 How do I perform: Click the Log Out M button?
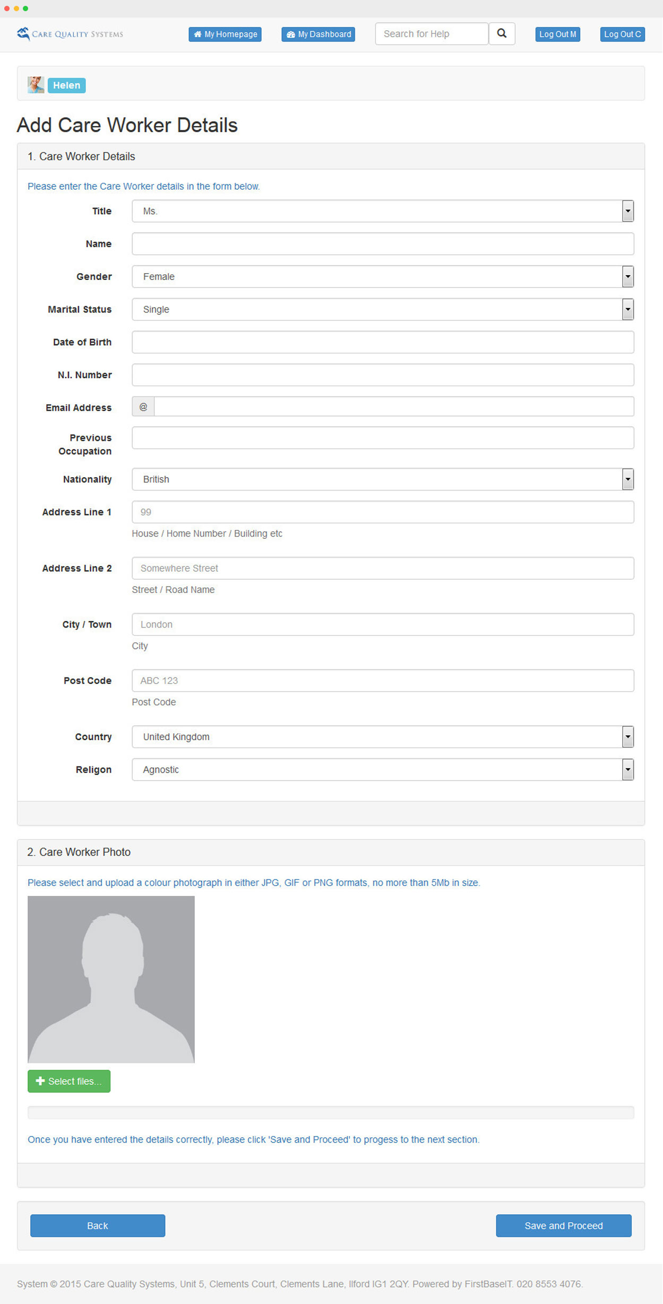click(x=557, y=34)
